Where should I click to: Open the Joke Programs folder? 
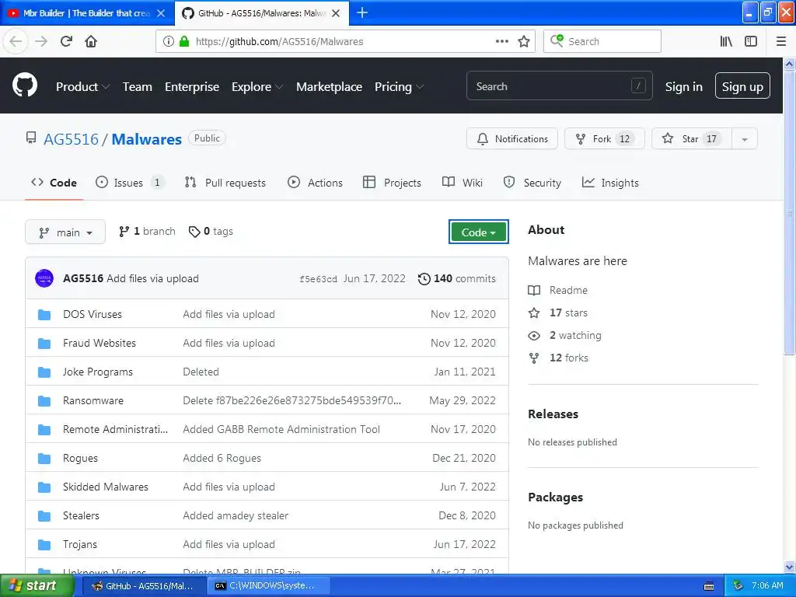coord(98,372)
